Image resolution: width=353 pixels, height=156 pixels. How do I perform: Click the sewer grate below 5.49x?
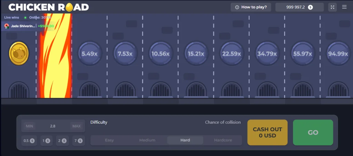pos(90,90)
